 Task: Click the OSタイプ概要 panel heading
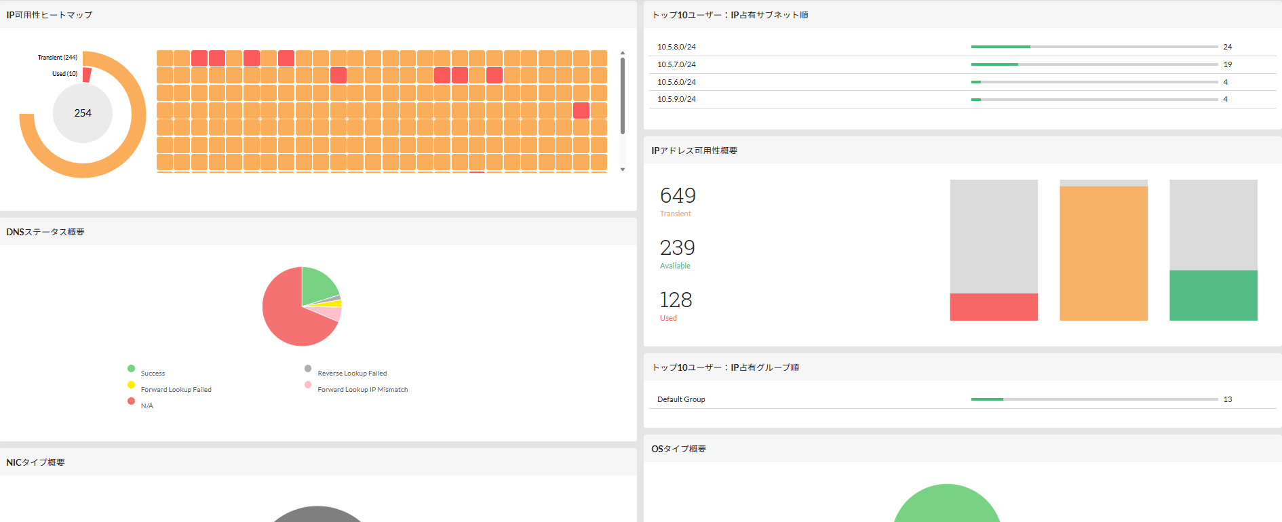click(678, 449)
